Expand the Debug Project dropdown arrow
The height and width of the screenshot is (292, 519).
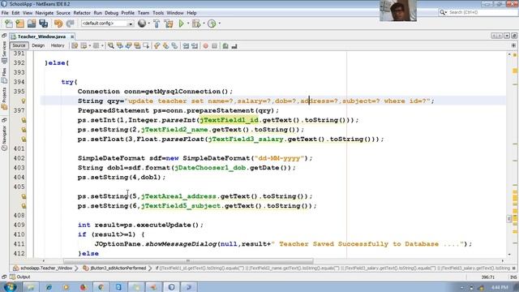(x=204, y=24)
